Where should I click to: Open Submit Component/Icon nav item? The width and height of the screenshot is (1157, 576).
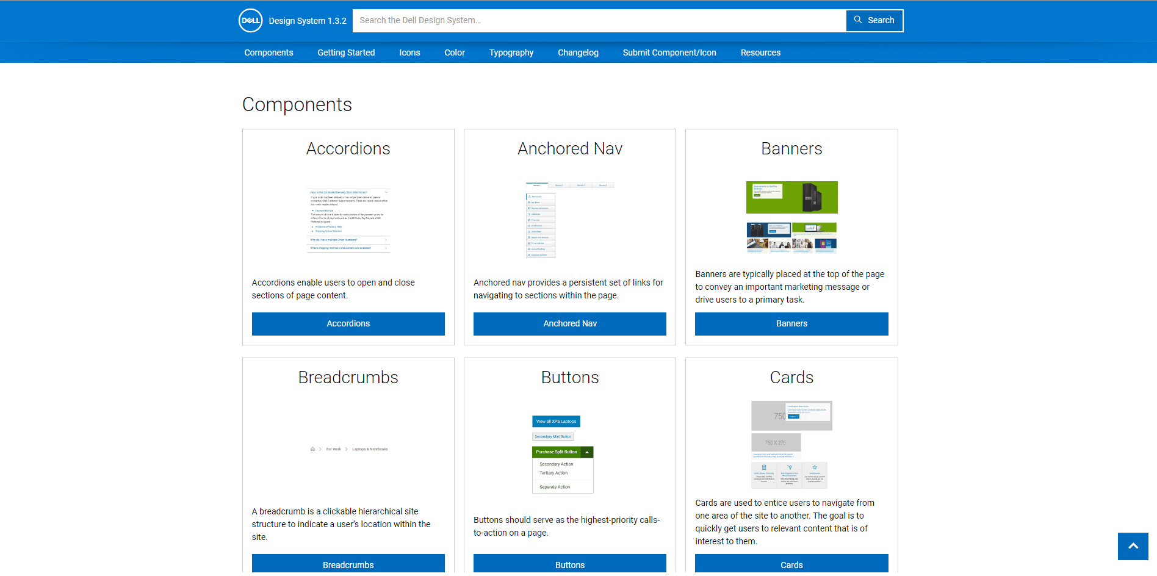click(x=669, y=52)
